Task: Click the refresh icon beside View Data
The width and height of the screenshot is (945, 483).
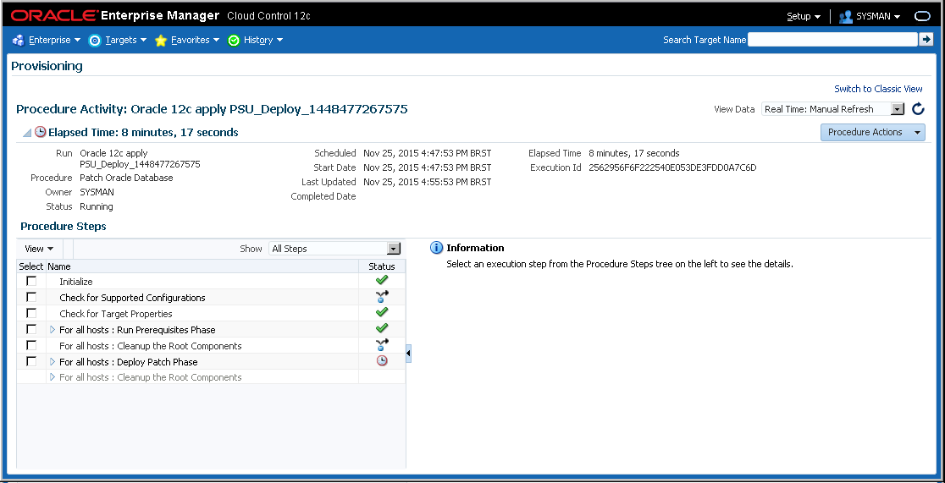Action: click(x=917, y=109)
